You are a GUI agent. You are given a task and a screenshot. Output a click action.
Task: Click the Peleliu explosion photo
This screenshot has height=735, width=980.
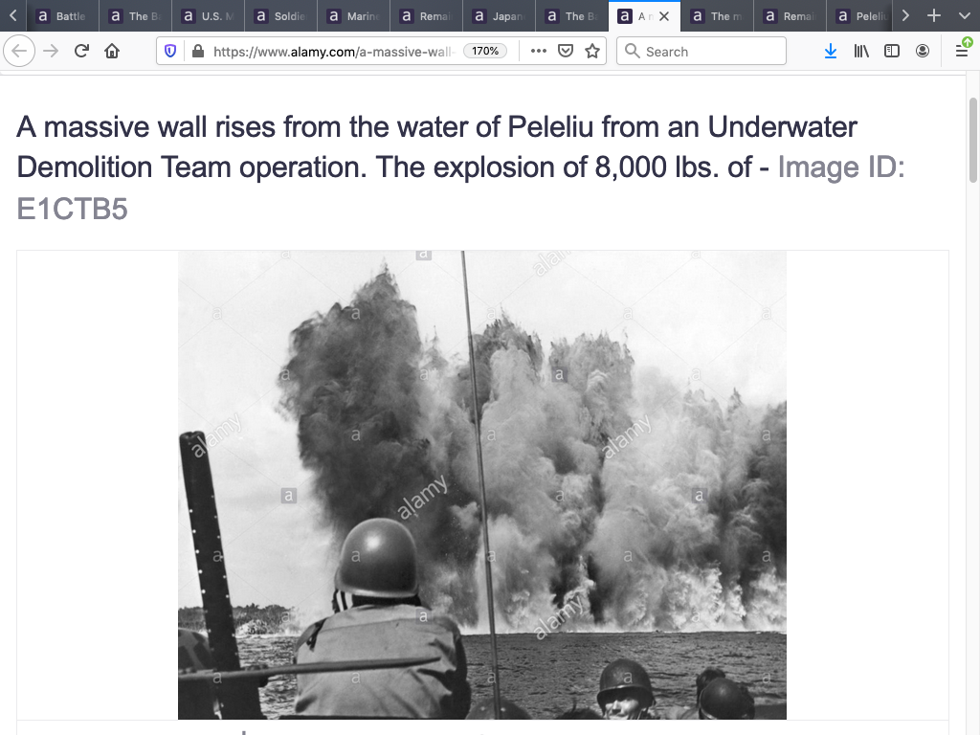click(x=482, y=484)
